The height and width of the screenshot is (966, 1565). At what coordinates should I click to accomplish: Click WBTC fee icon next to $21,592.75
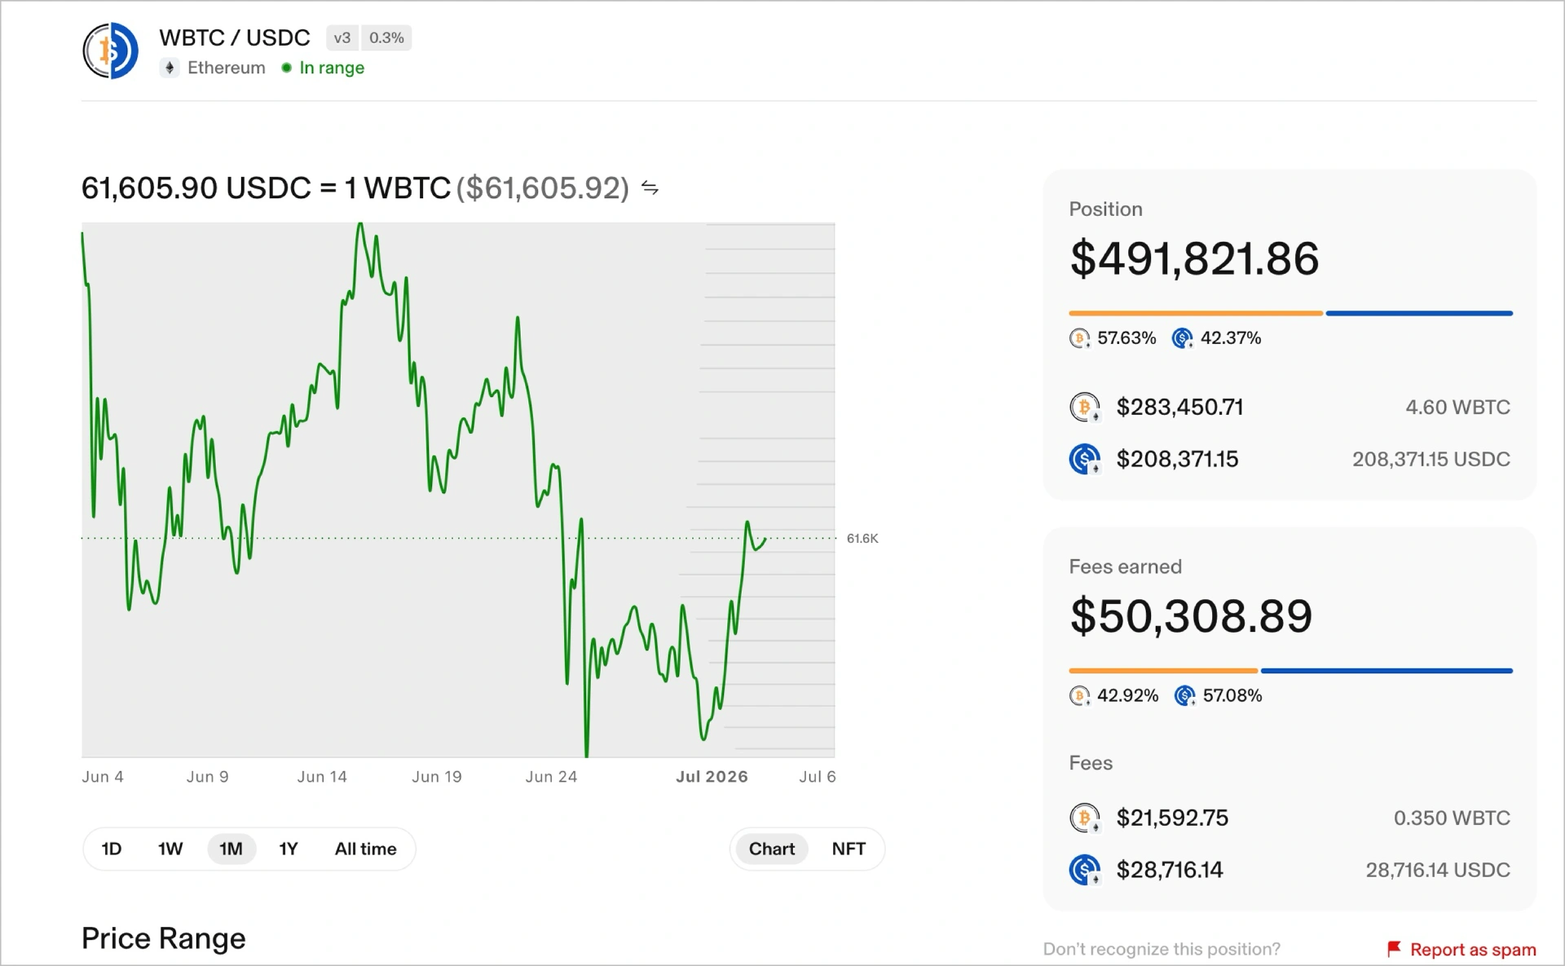coord(1085,818)
